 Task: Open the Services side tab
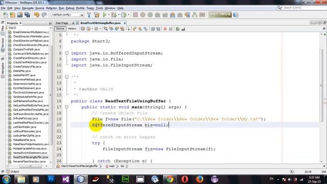3,45
